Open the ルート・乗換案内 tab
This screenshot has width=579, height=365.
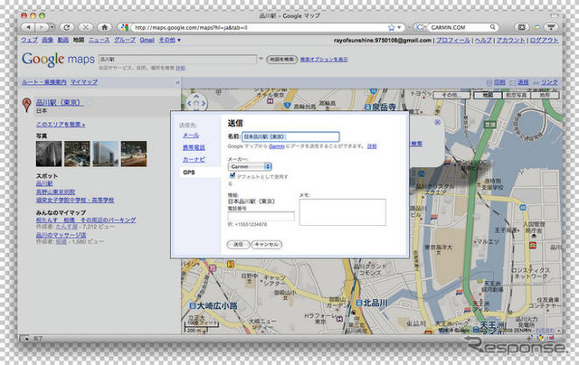click(x=44, y=82)
